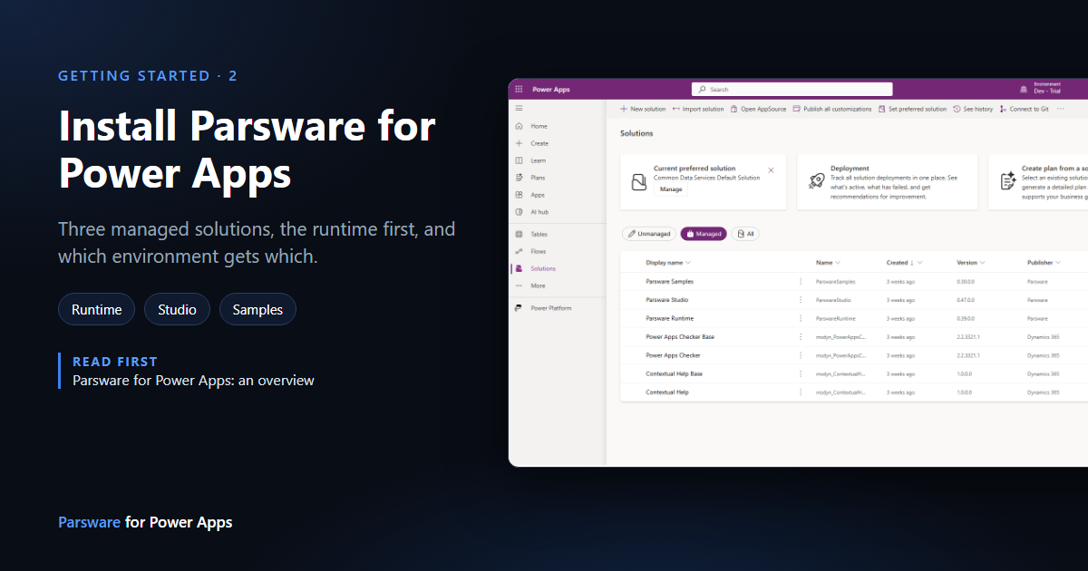Click the ParswareRuntime name cell
This screenshot has height=571, width=1088.
(x=835, y=319)
